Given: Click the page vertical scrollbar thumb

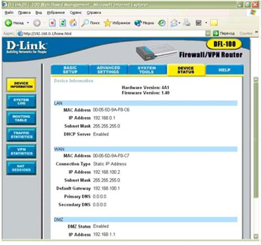Looking at the screenshot, I should coord(256,140).
